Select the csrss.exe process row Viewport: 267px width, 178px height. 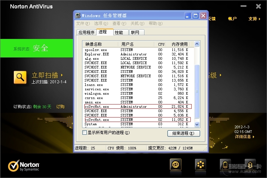click(x=138, y=98)
